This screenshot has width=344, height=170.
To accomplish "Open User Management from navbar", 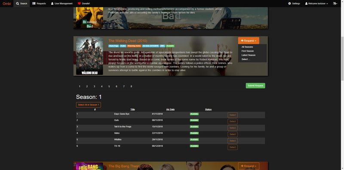I will 61,3.
